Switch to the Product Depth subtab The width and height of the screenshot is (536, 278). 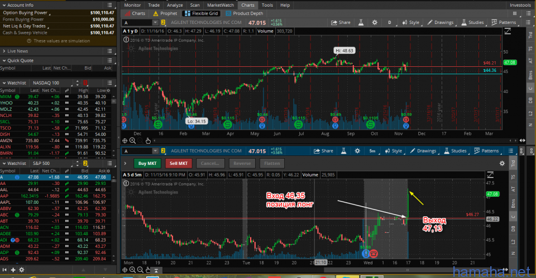245,13
